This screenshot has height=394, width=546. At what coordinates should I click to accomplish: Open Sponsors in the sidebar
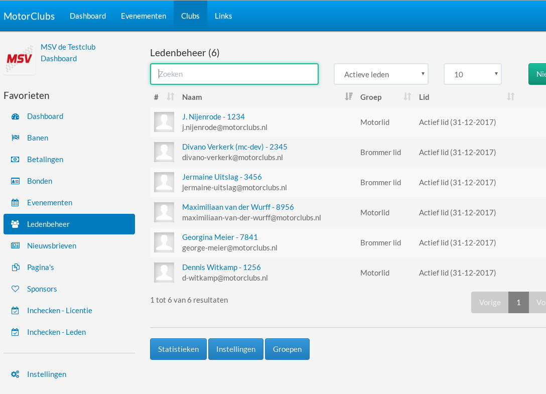pos(42,289)
